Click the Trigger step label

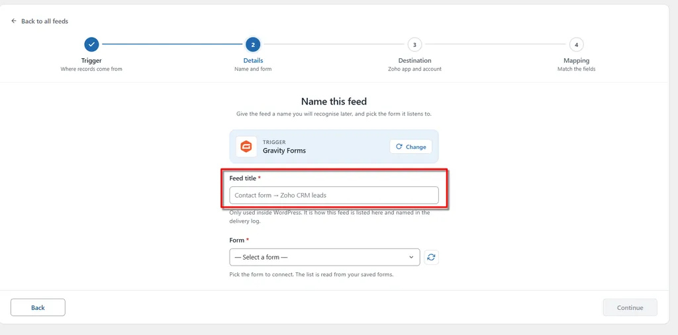click(91, 61)
